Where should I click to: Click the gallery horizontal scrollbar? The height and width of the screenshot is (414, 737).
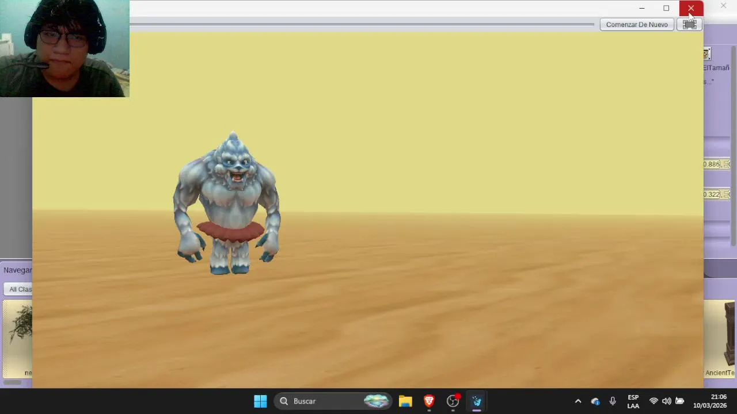(13, 382)
